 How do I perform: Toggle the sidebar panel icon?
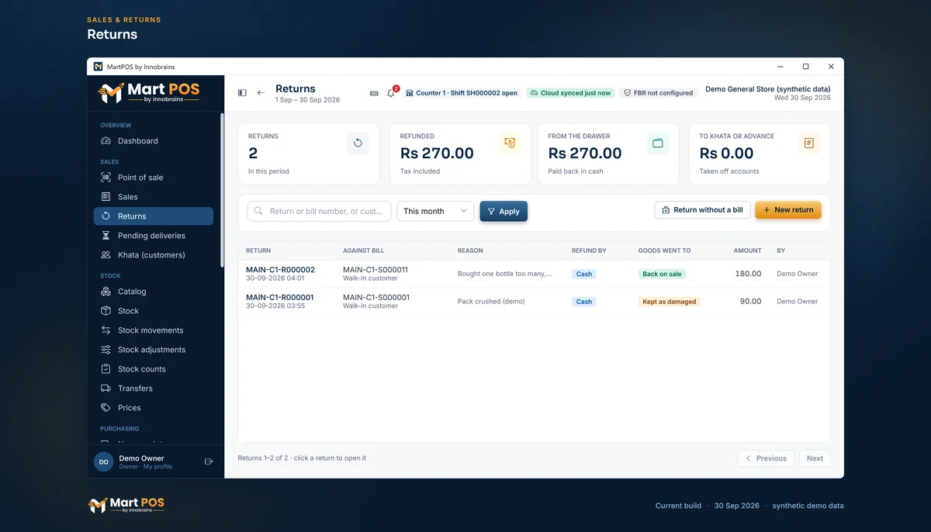242,93
